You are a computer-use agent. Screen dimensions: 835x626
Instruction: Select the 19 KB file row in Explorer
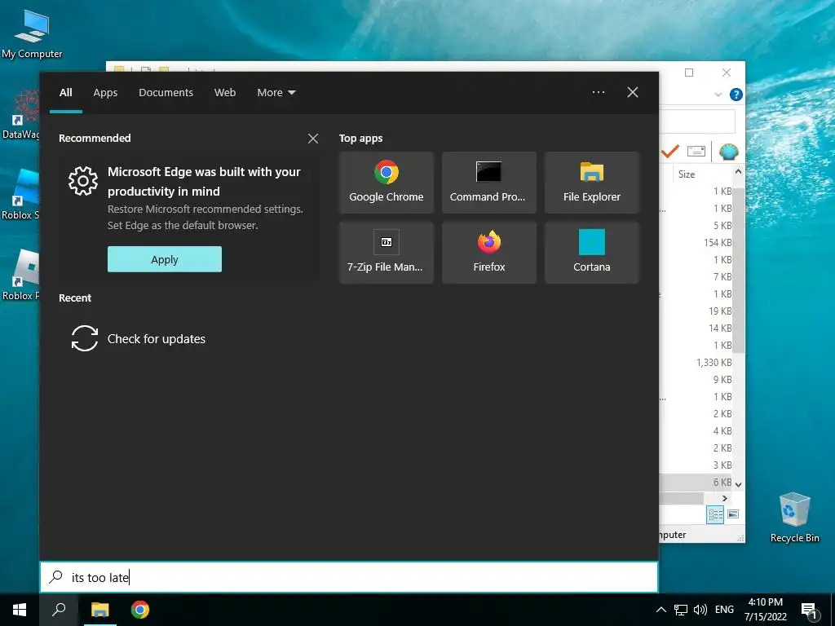coord(696,311)
